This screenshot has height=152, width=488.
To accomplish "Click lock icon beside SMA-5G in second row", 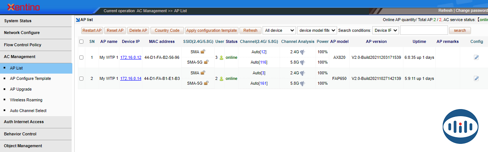I will coord(206,83).
